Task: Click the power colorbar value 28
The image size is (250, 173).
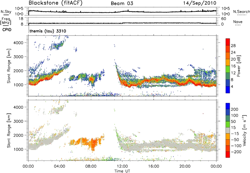Action: coord(233,46)
